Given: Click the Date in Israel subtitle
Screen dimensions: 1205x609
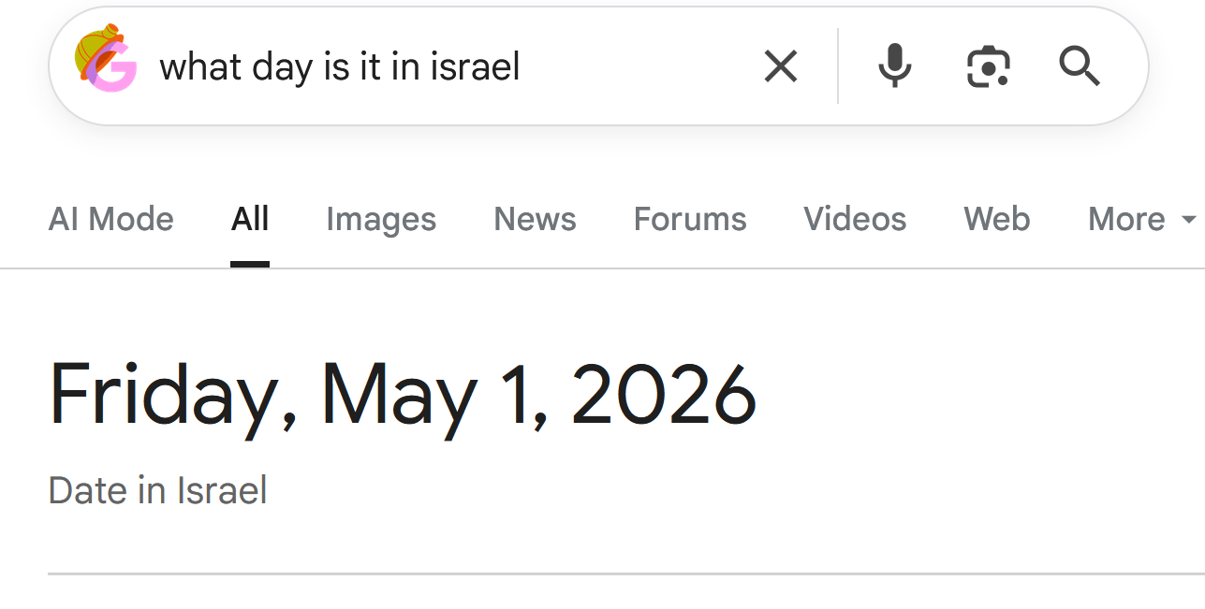Looking at the screenshot, I should (157, 490).
